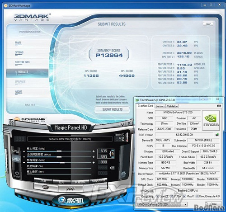
Task: Toggle the DirectCompute 4.0 checkbox
Action: [197, 196]
